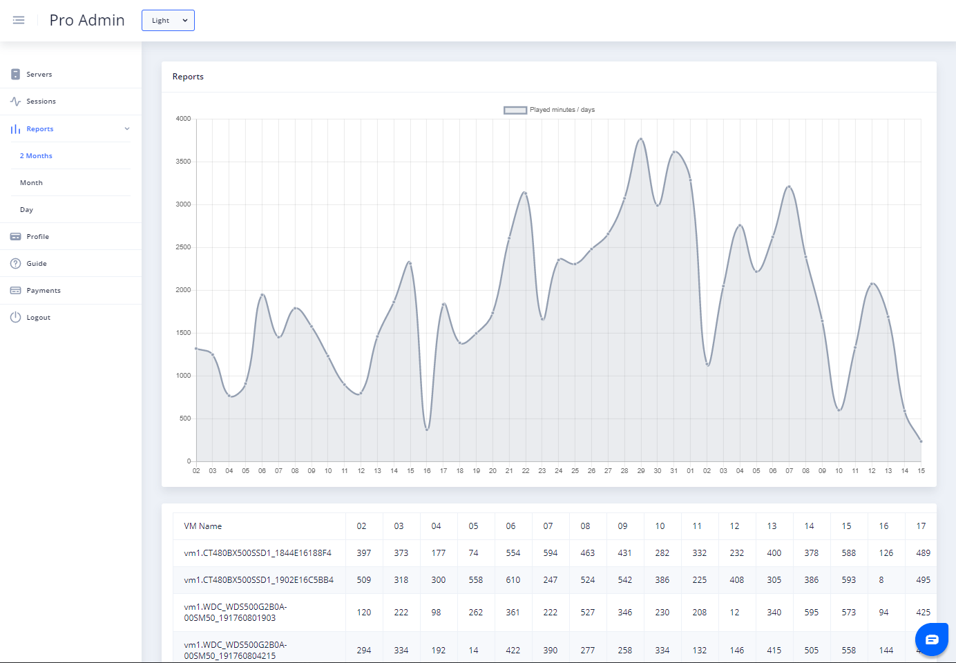Collapse the Reports submenu chevron
Viewport: 956px width, 663px height.
pos(127,128)
